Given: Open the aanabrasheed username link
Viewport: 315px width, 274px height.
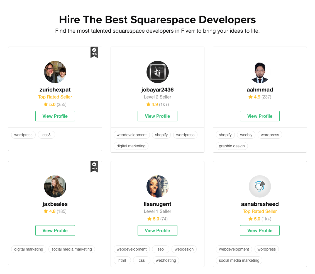Looking at the screenshot, I should tap(260, 204).
